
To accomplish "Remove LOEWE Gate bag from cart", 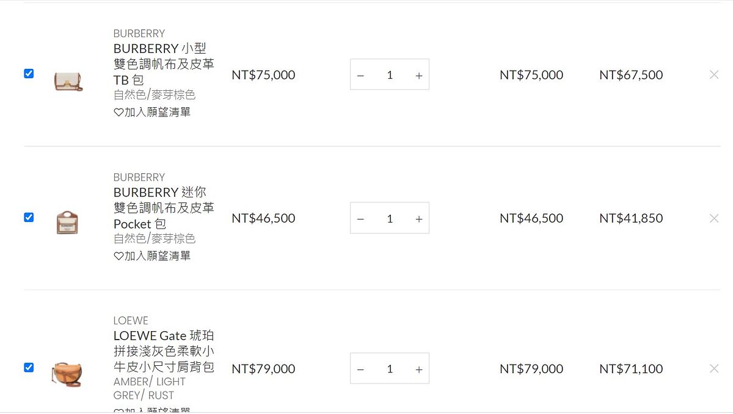I will tap(714, 368).
